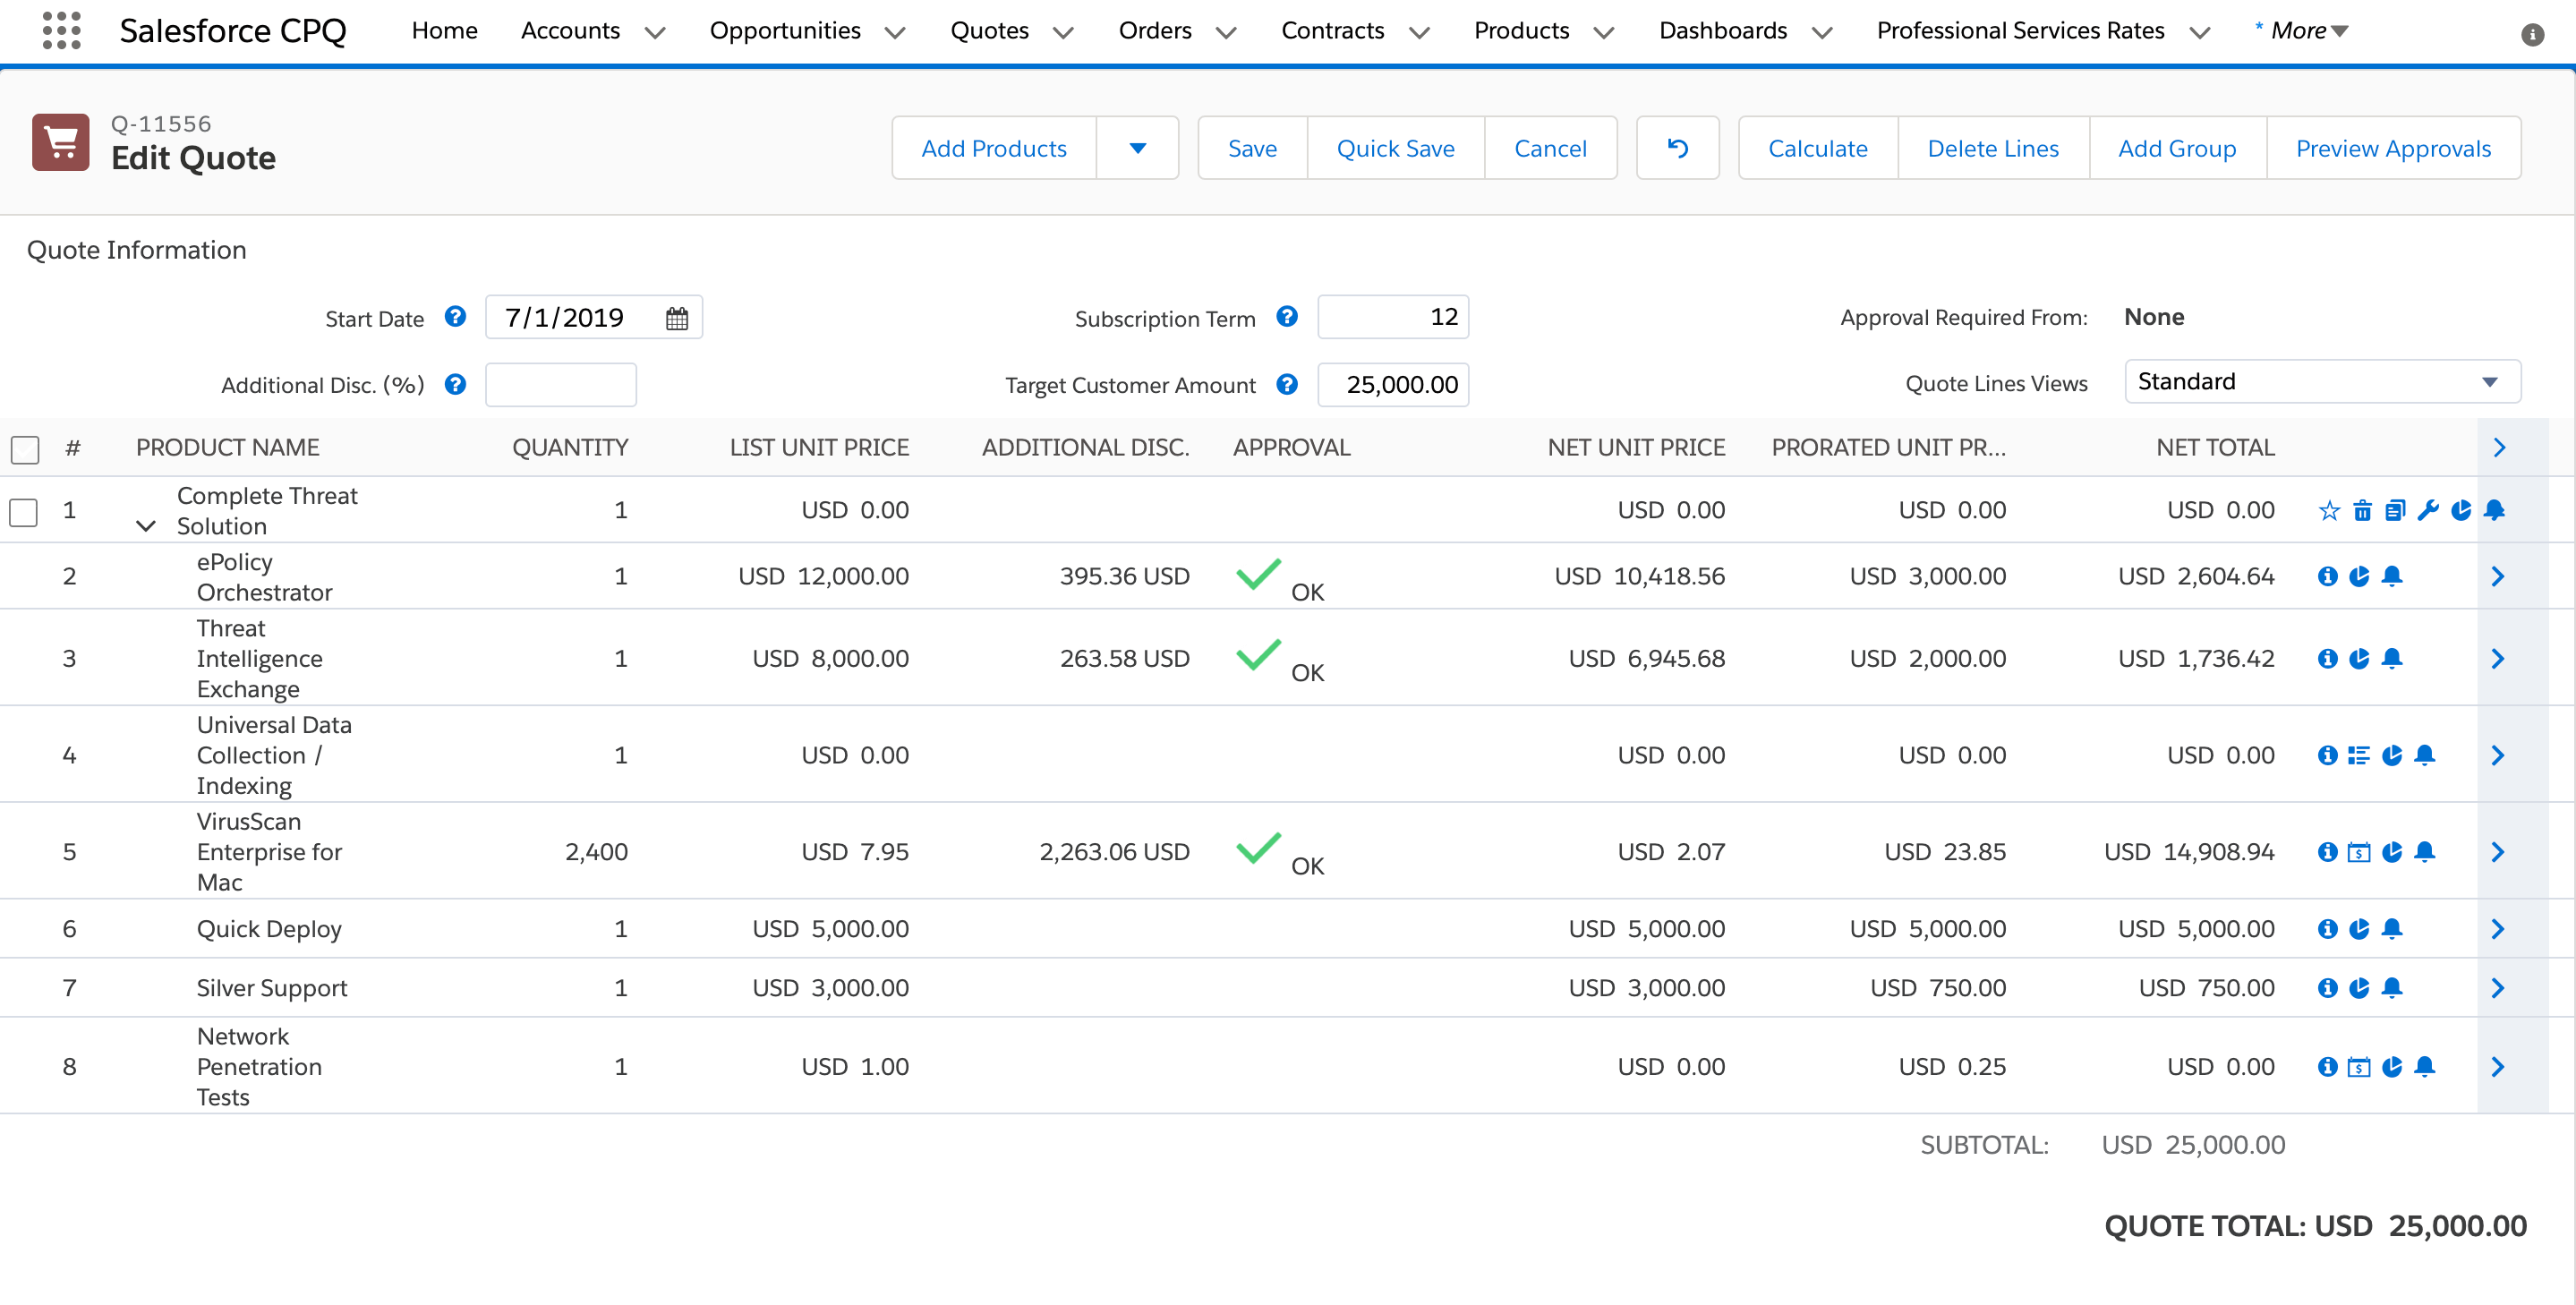2576x1305 pixels.
Task: Open the dollar calendar icon on VirusScan Enterprise row
Action: point(2360,852)
